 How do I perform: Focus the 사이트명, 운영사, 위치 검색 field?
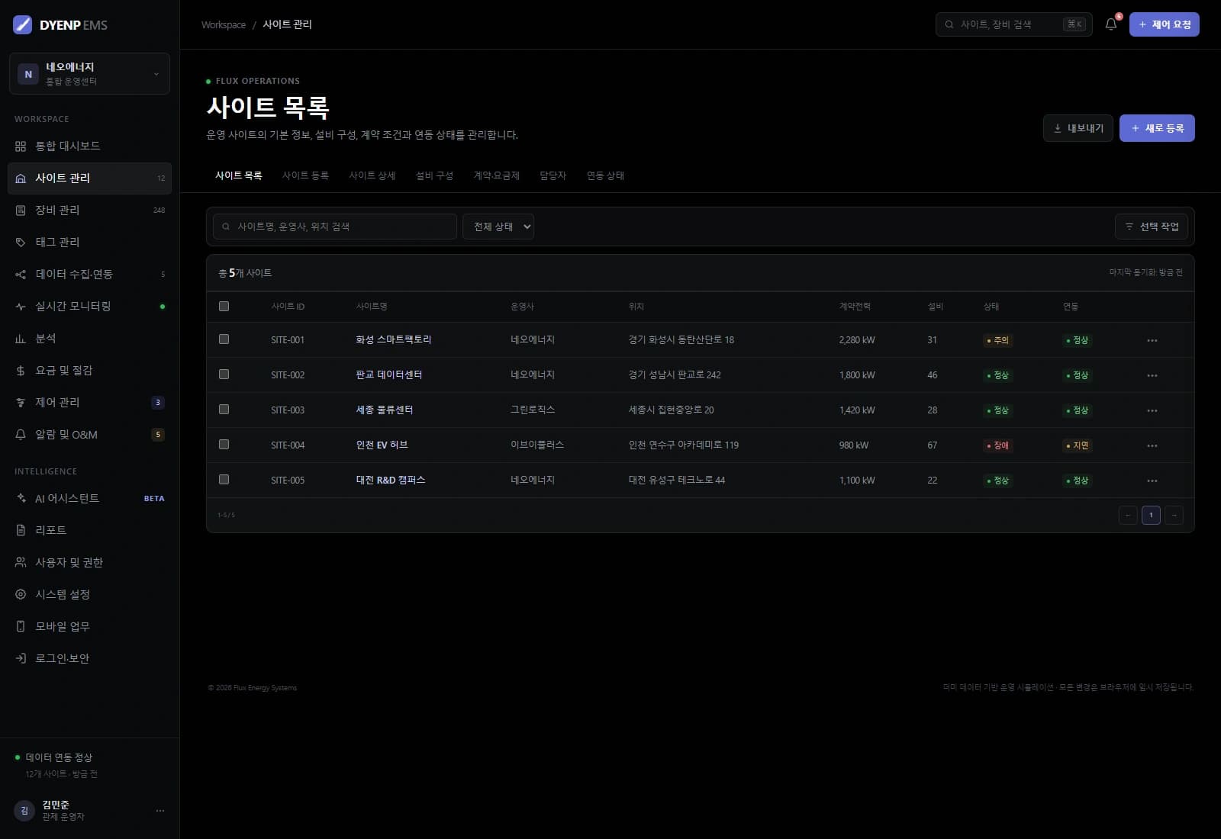[x=335, y=227]
